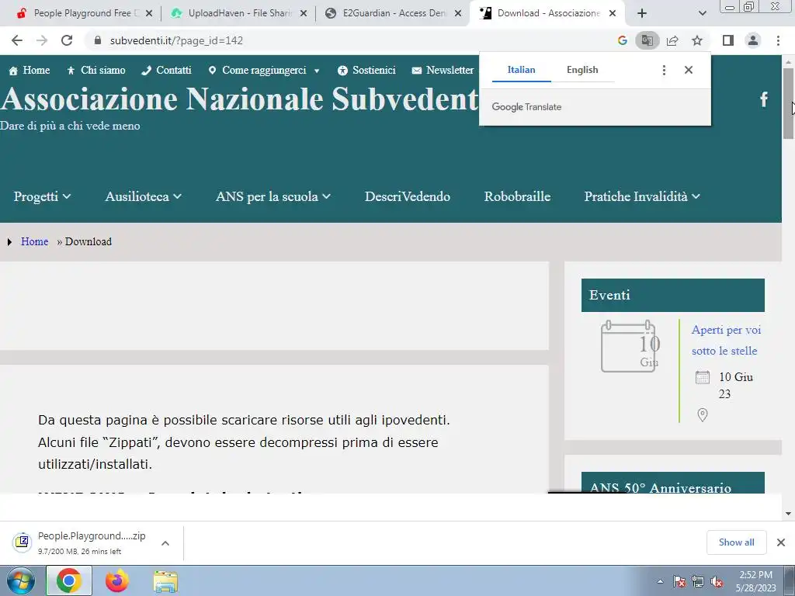The width and height of the screenshot is (795, 596).
Task: Expand the Progetti dropdown
Action: tap(42, 196)
